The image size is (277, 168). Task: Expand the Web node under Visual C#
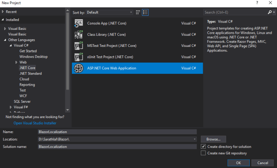coord(16,62)
